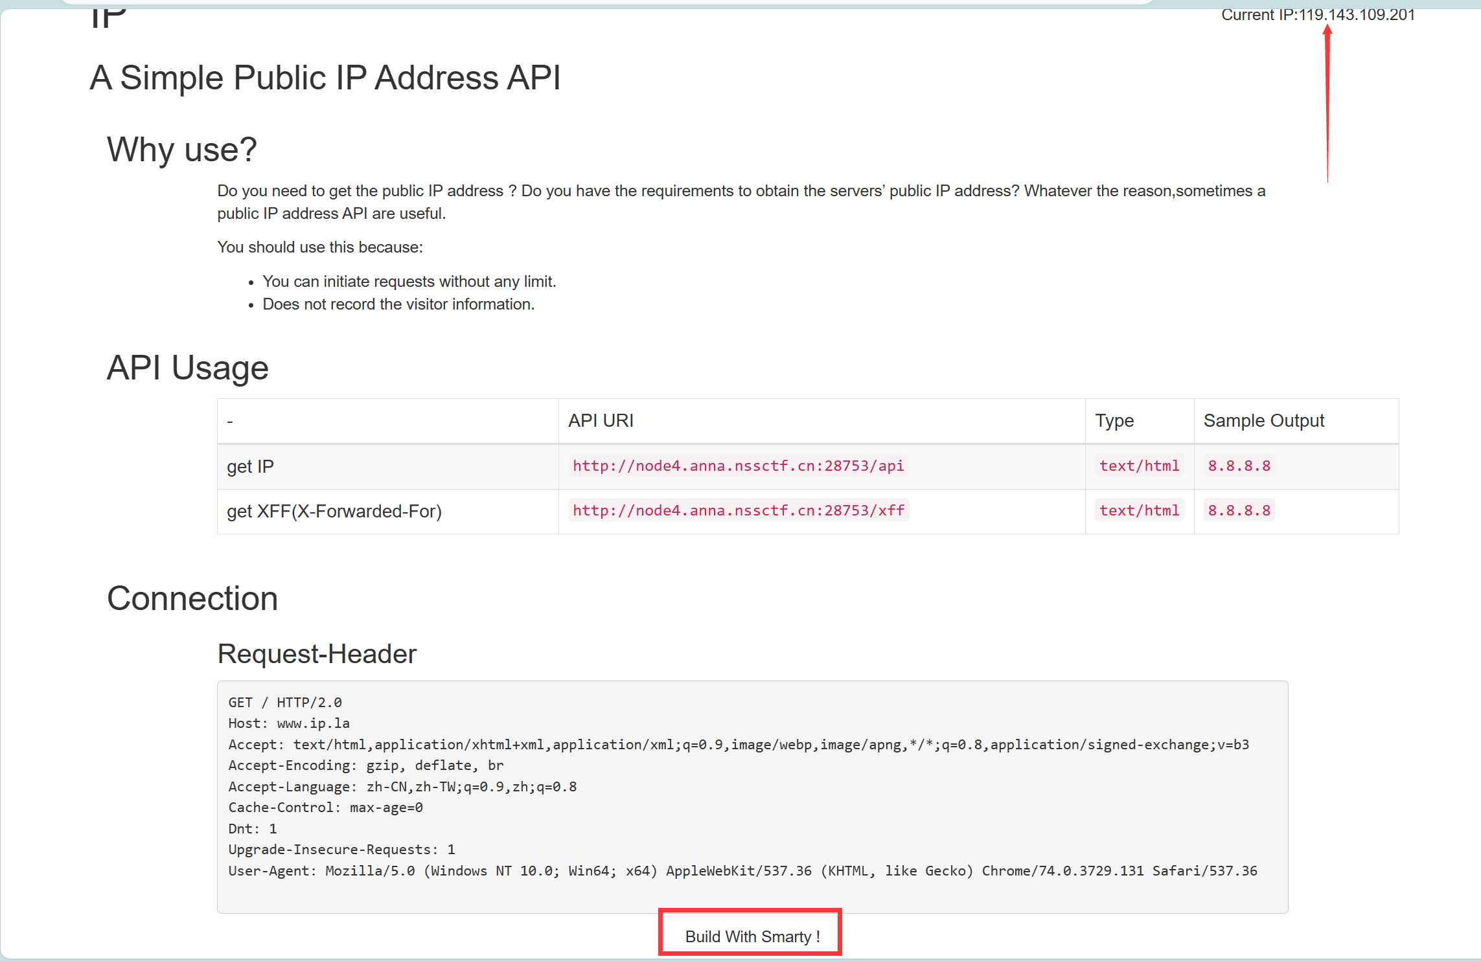Click the 'Why use?' heading
1481x961 pixels.
pos(181,149)
